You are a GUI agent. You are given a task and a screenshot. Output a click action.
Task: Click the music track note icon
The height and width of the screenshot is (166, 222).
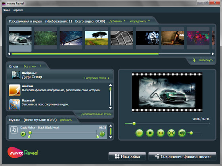point(14,130)
